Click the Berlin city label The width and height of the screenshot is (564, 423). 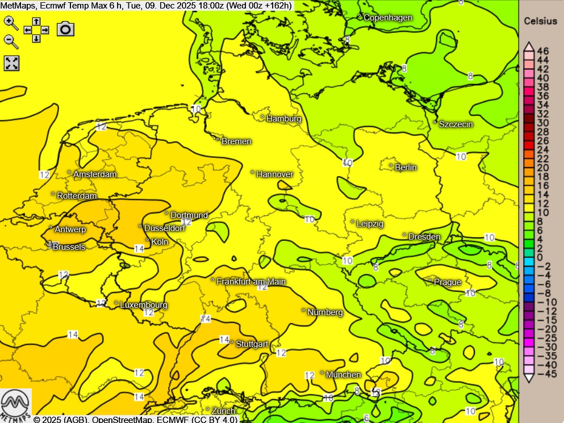point(406,167)
